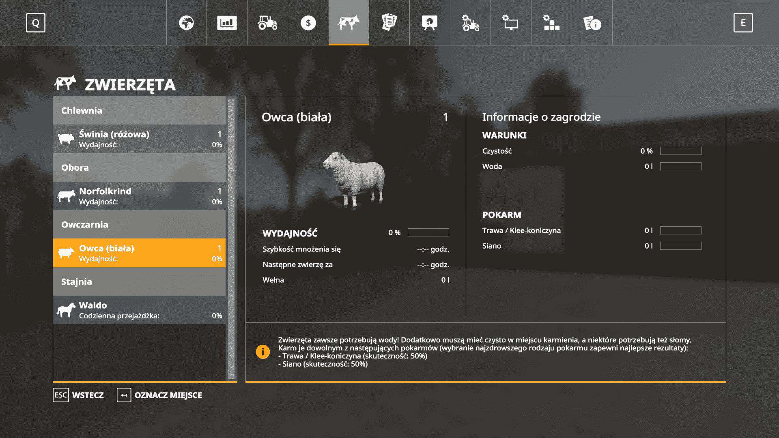Open the tutorial presentation board tab
The height and width of the screenshot is (438, 779).
(430, 23)
